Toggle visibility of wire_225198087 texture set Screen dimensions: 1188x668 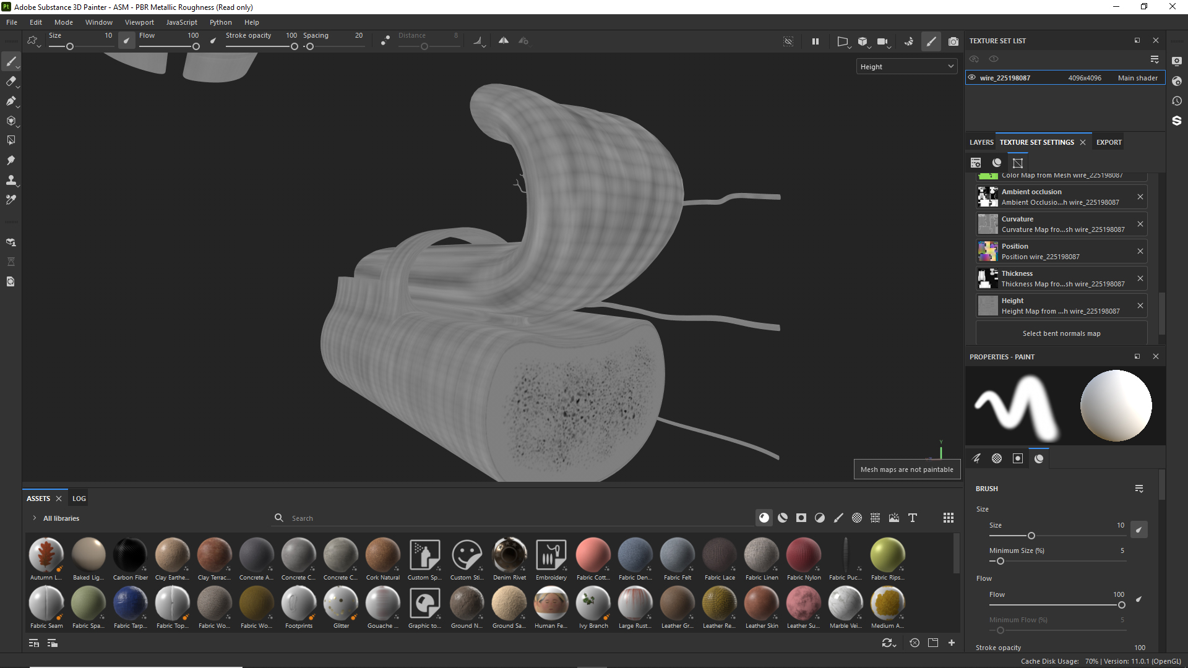(972, 78)
